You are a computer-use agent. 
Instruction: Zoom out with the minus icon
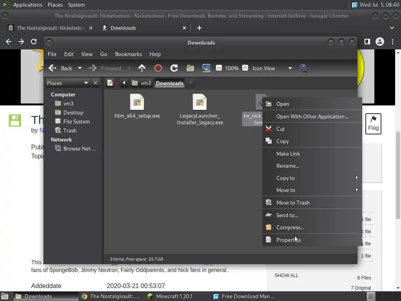[219, 68]
